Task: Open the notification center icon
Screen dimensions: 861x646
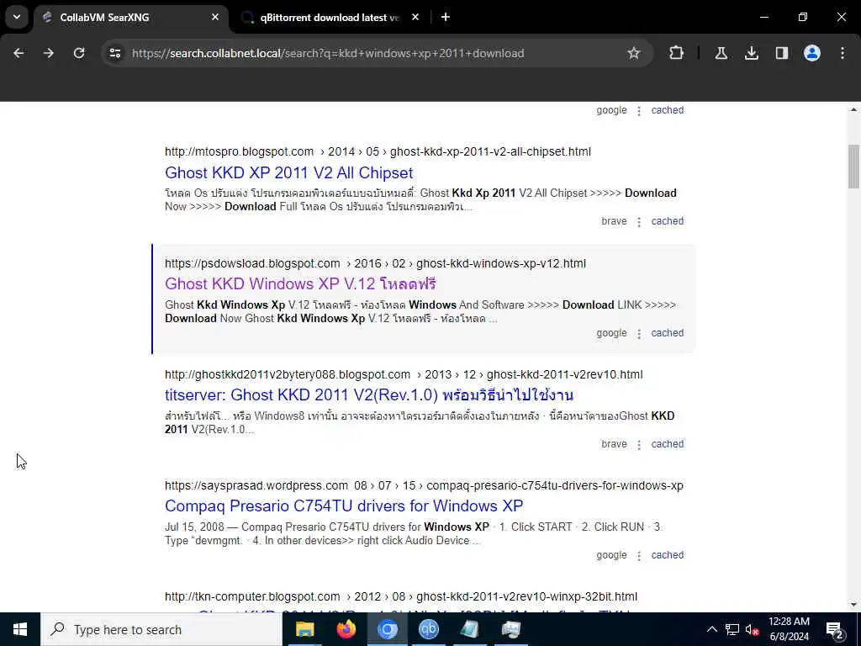Action: 834,629
